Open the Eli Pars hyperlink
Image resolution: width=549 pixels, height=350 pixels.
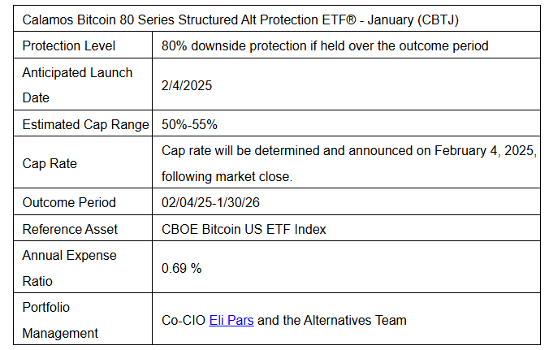pyautogui.click(x=231, y=320)
